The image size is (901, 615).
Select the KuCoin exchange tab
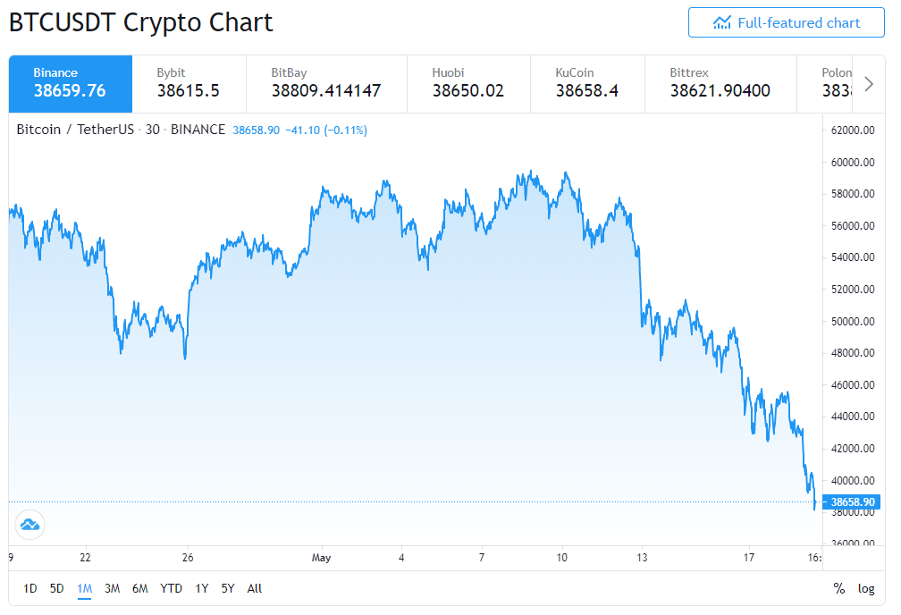click(587, 84)
